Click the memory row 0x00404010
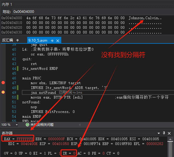 [x=81, y=23]
